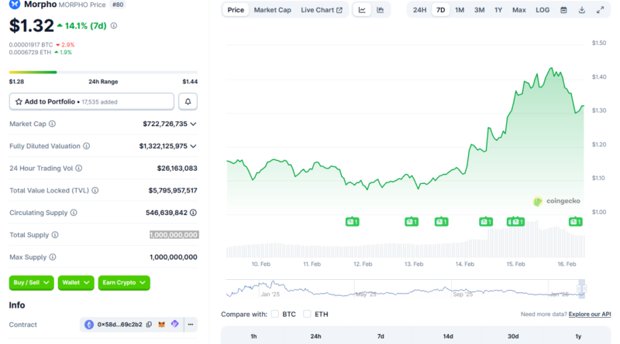Click Add to Portfolio button
Screen dimensions: 620x344
tap(91, 101)
